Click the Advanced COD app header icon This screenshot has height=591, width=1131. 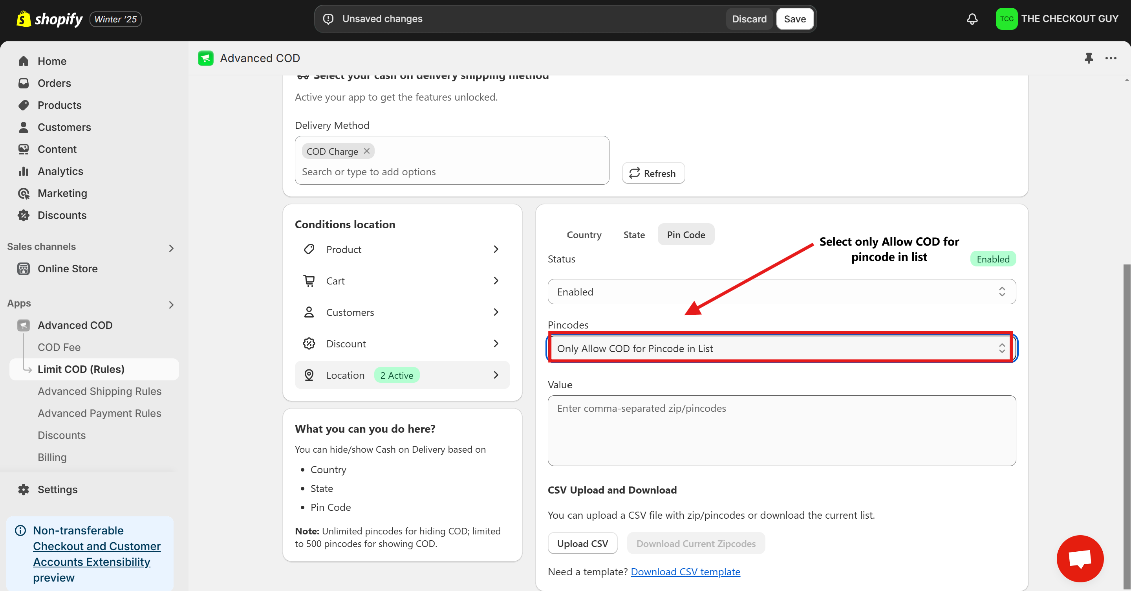(x=205, y=58)
